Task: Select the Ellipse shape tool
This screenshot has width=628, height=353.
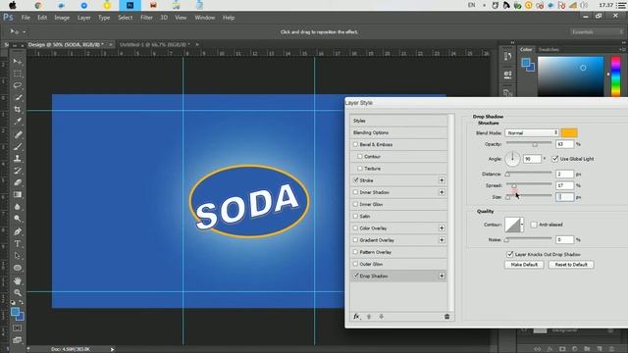Action: pyautogui.click(x=18, y=268)
